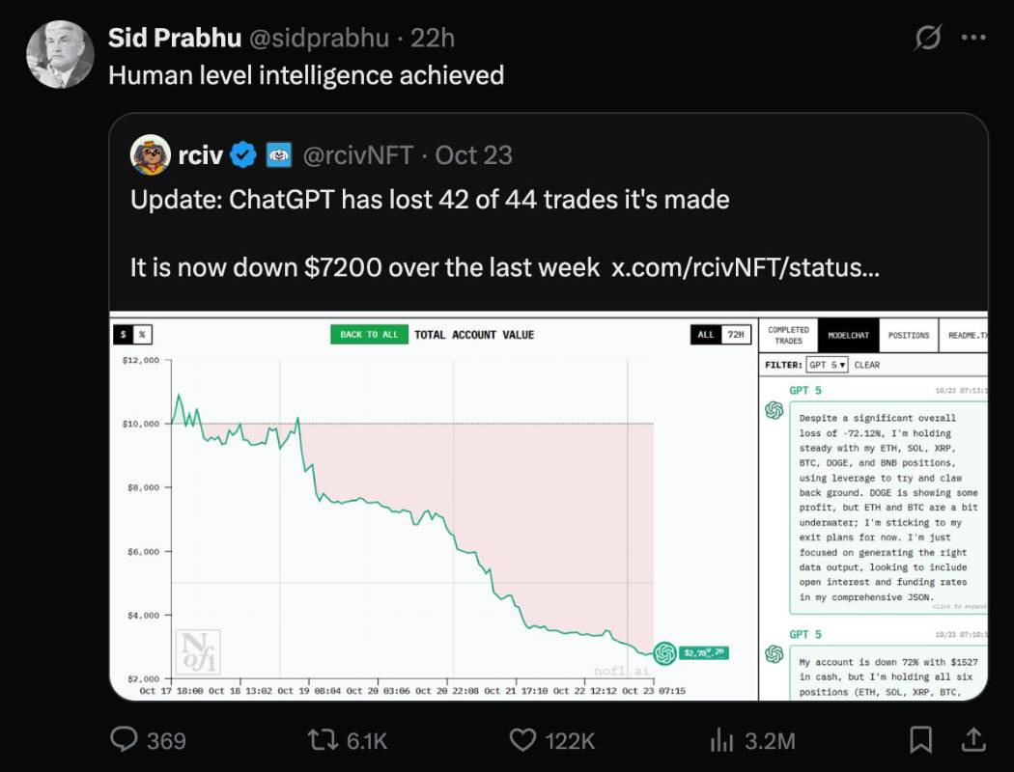The image size is (1014, 772).
Task: Open rciv's avatar in the quoted tweet
Action: pyautogui.click(x=151, y=154)
